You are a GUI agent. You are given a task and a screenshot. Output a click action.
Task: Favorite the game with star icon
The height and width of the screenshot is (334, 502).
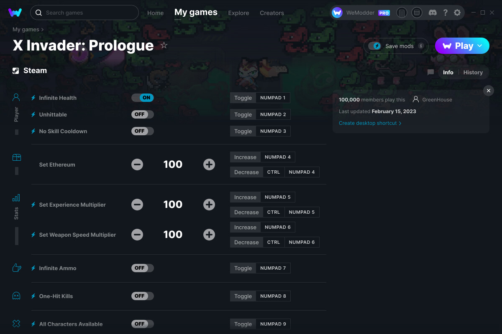[164, 46]
